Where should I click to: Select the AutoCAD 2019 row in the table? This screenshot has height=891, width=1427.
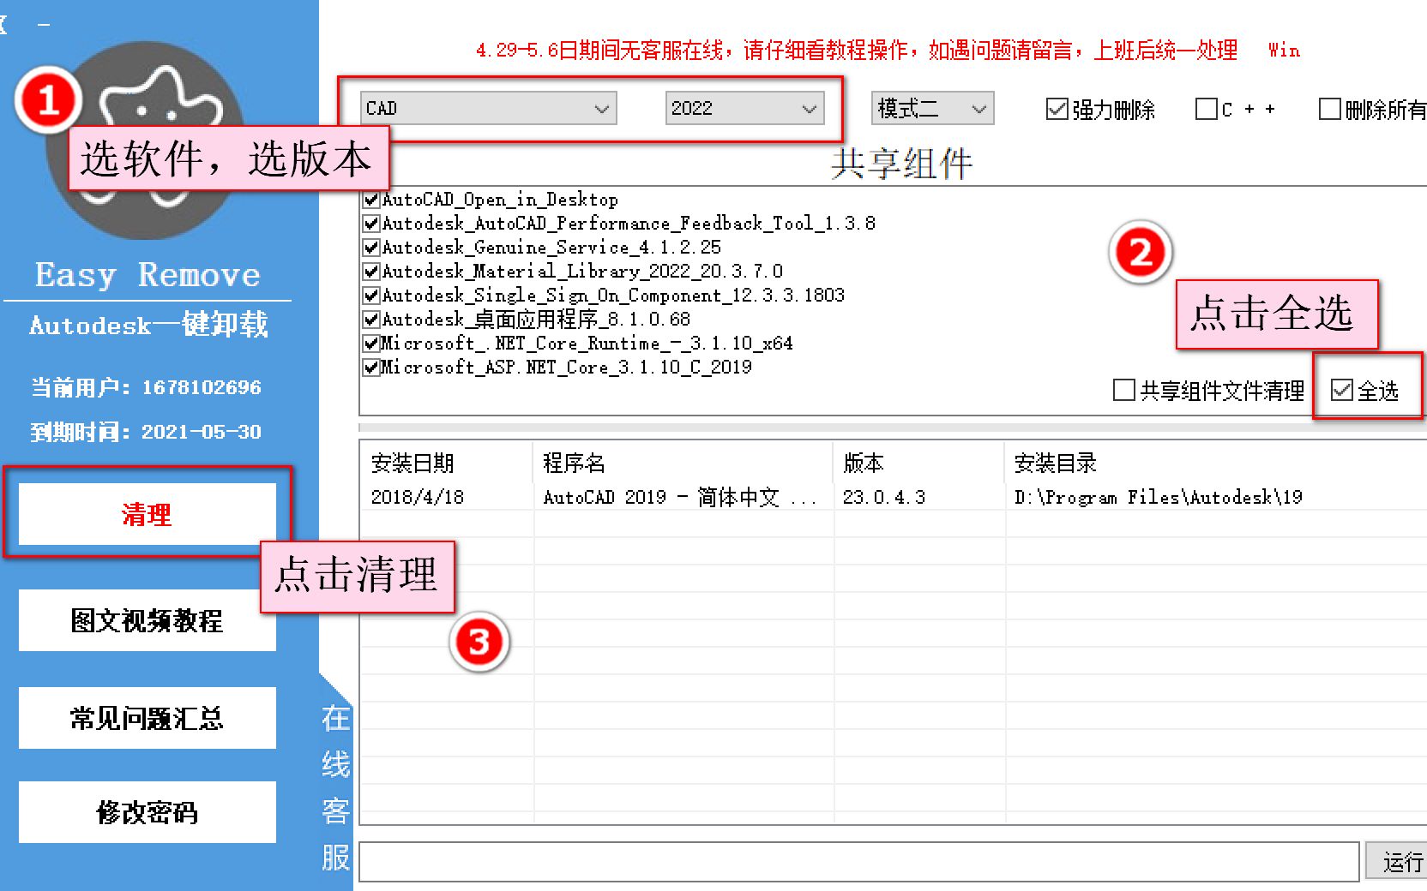click(686, 497)
